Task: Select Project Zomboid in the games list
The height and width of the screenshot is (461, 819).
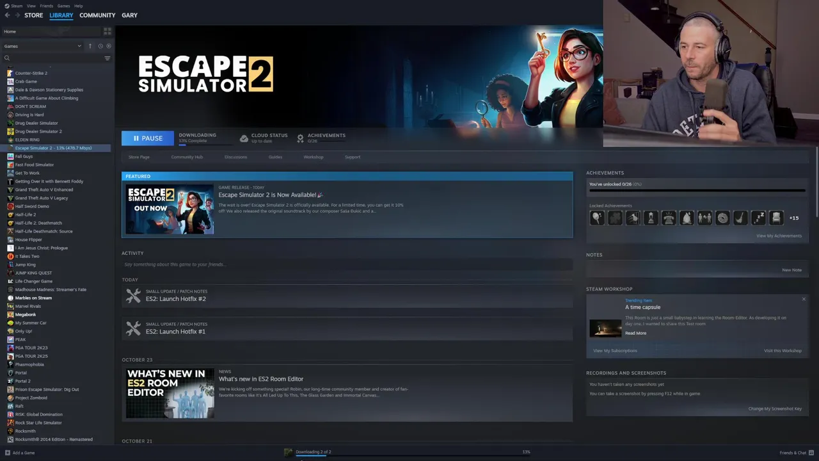Action: pyautogui.click(x=31, y=398)
